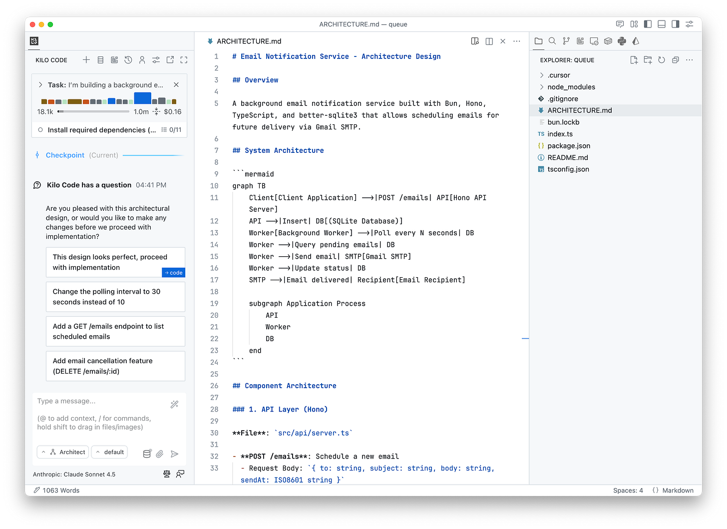Collapse all folders in Explorer

coord(676,60)
